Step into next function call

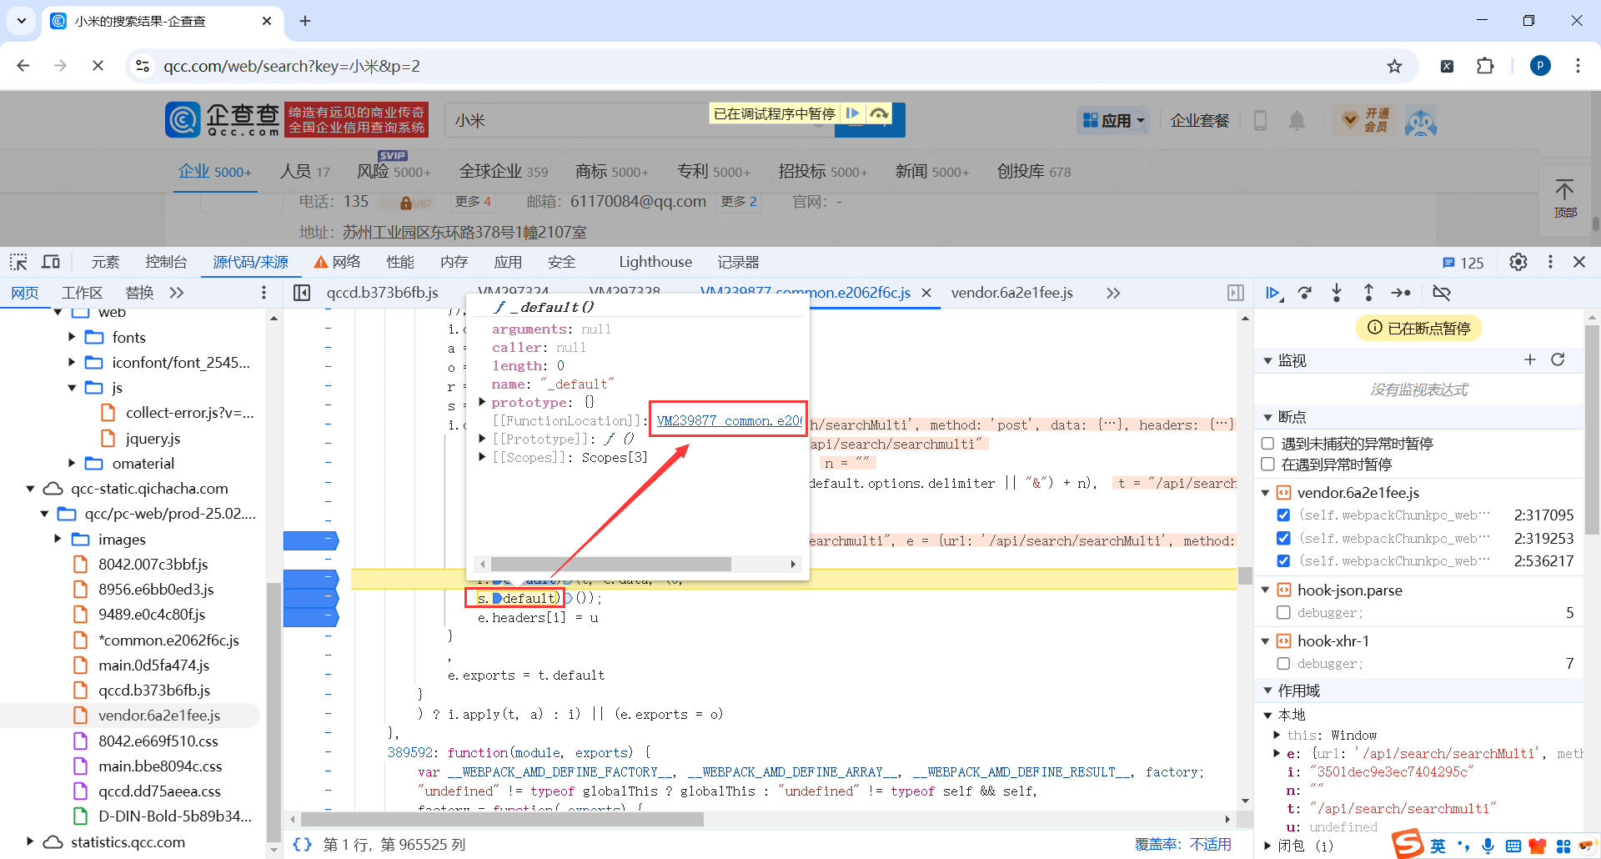pyautogui.click(x=1337, y=293)
